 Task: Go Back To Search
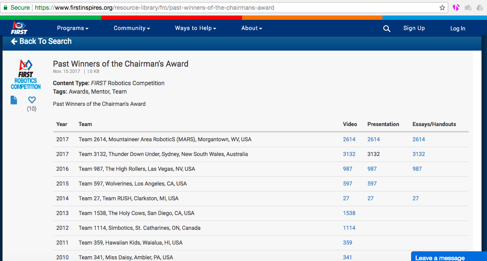tap(41, 41)
